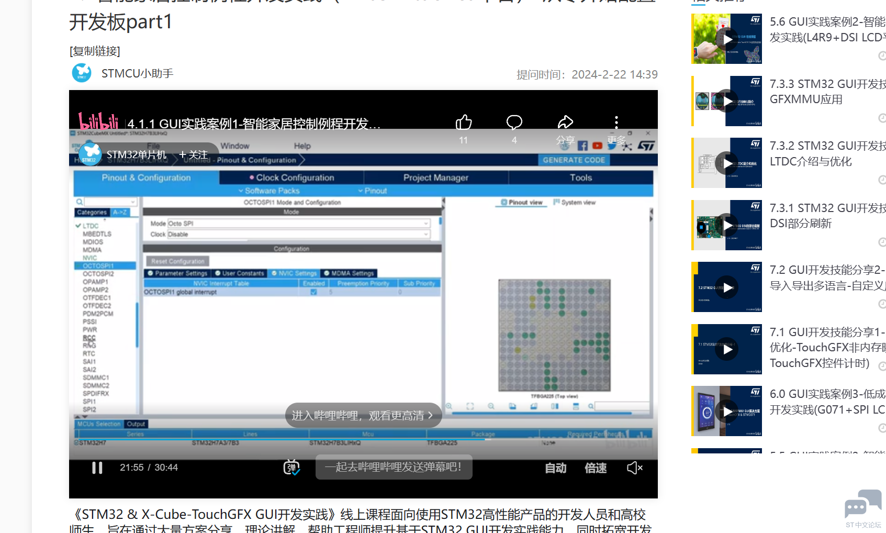Play the 6.0 GUI实践案例3 video thumbnail
886x533 pixels.
click(727, 411)
